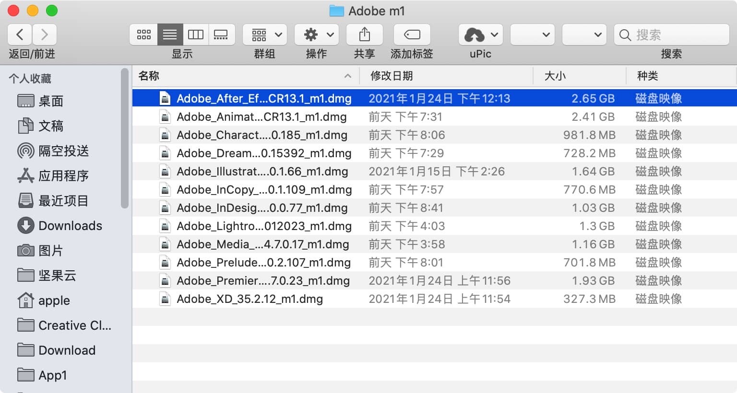Click the 2.65 GB size cell
The image size is (737, 393).
(593, 98)
